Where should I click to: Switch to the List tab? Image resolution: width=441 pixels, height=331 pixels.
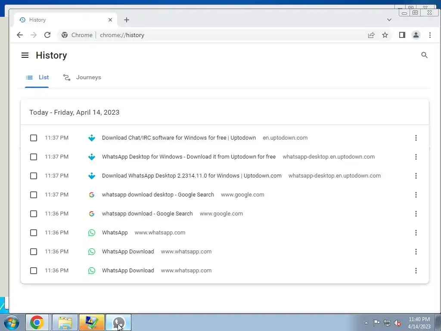click(37, 78)
